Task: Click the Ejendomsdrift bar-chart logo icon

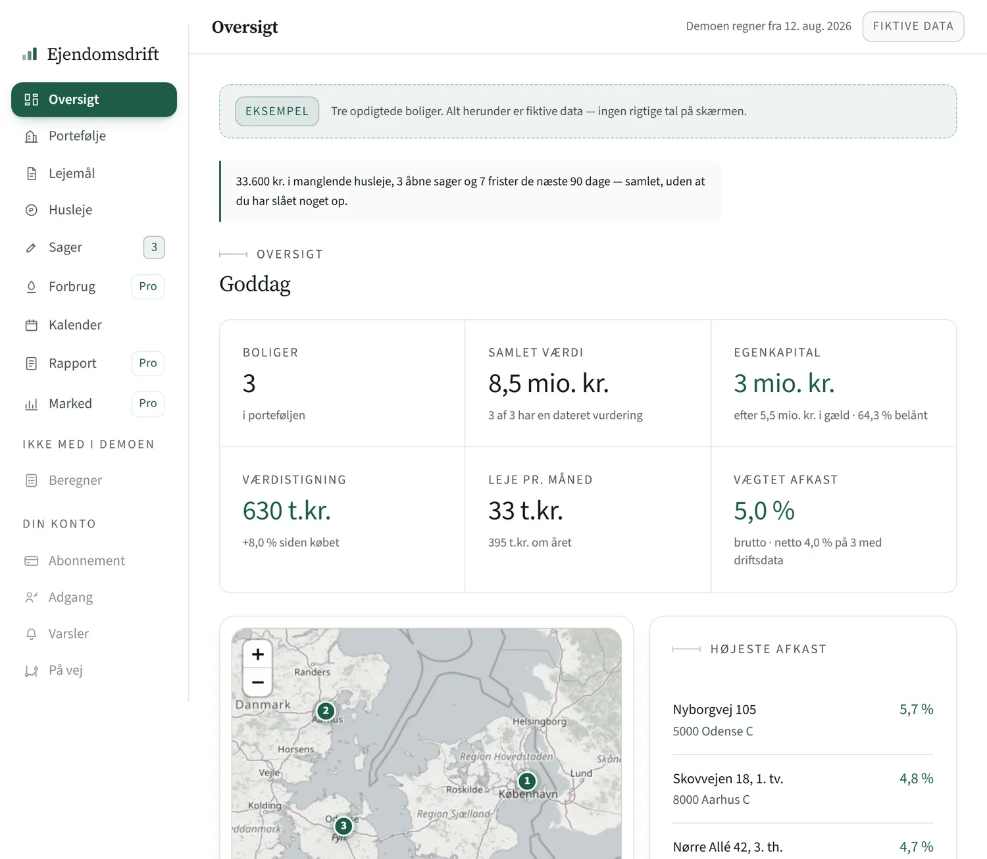Action: (30, 54)
